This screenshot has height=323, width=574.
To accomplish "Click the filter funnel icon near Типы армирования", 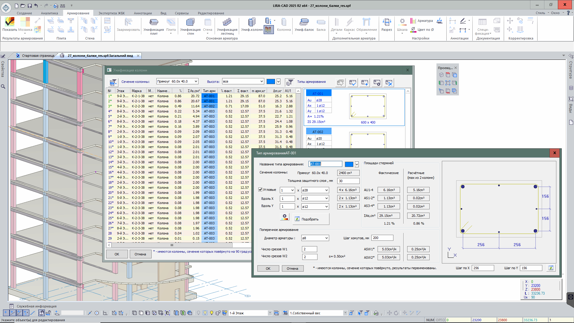I will point(289,82).
